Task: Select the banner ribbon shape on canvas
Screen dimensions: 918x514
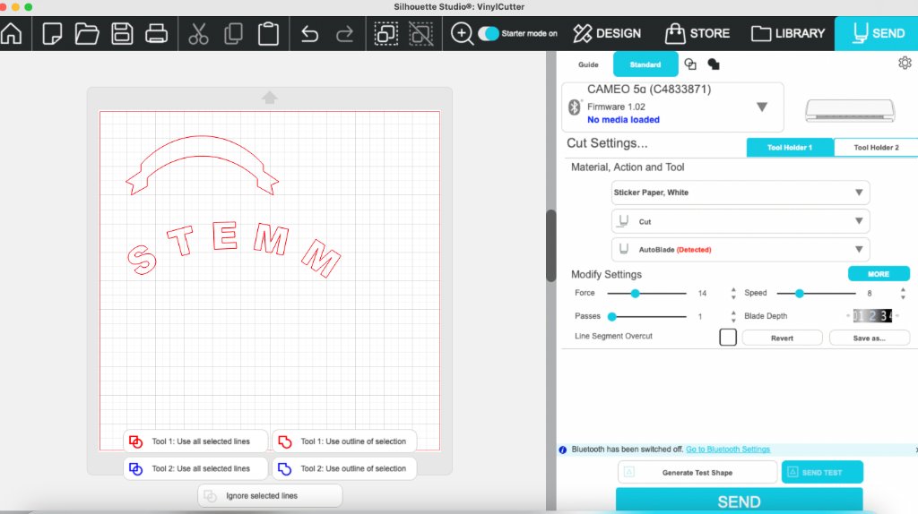Action: click(202, 146)
